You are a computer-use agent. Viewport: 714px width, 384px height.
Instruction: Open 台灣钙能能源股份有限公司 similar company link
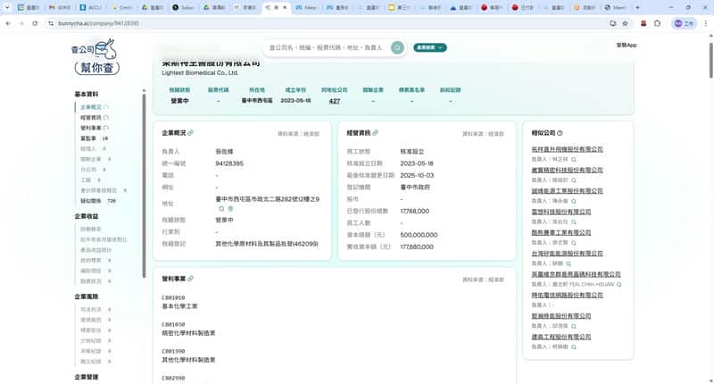pos(567,253)
